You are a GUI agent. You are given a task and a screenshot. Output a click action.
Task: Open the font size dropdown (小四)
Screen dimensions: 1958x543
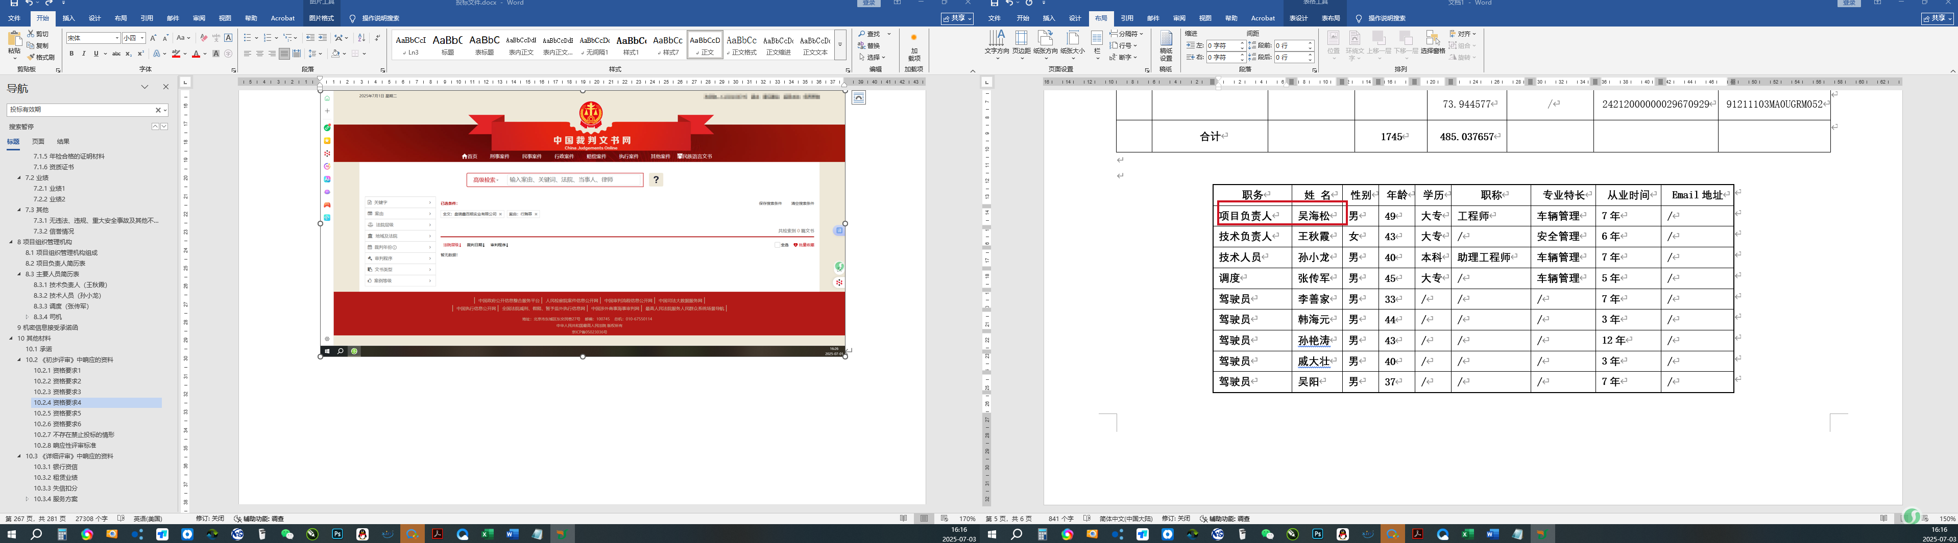[x=142, y=38]
